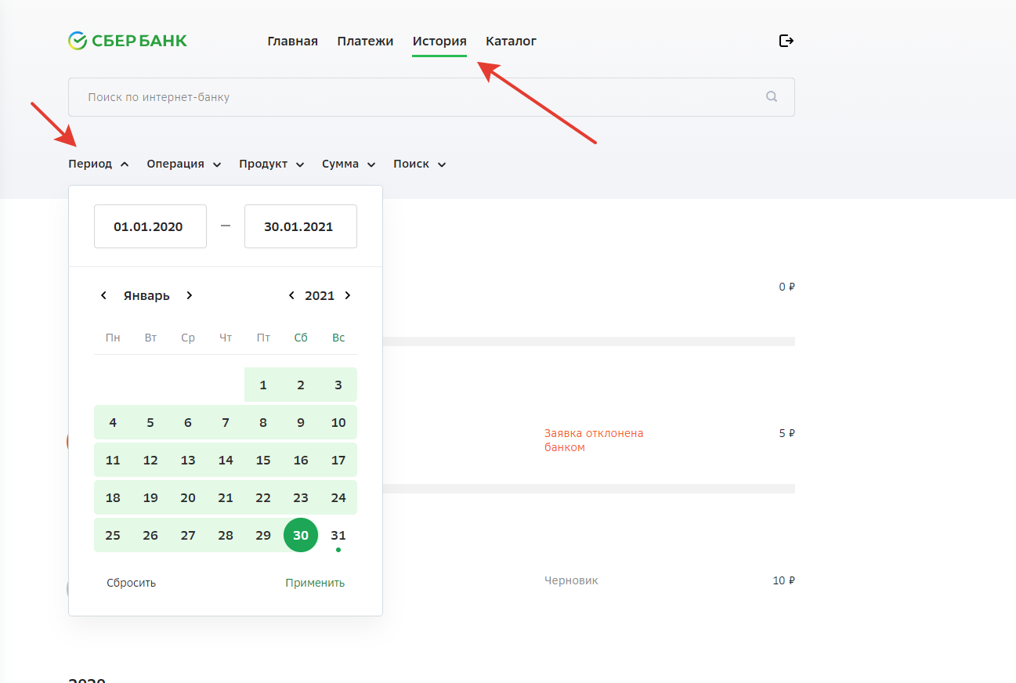The image size is (1016, 683).
Task: Go to next month after Январь
Action: [x=189, y=295]
